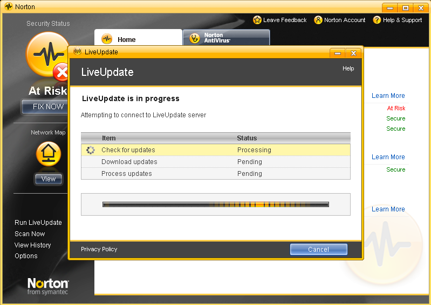Select Scan Now in sidebar
Image resolution: width=431 pixels, height=305 pixels.
[x=30, y=234]
